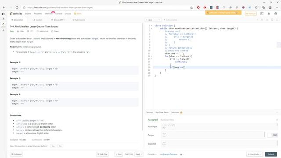Open the browser vertical tabs panel icon
Viewport: 281px width, 158px height.
(3, 14)
